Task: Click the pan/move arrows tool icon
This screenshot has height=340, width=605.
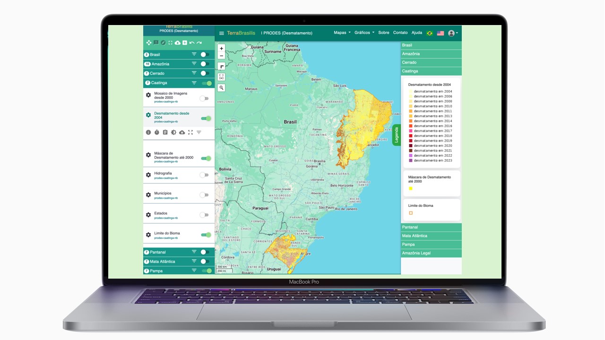Action: coord(149,42)
